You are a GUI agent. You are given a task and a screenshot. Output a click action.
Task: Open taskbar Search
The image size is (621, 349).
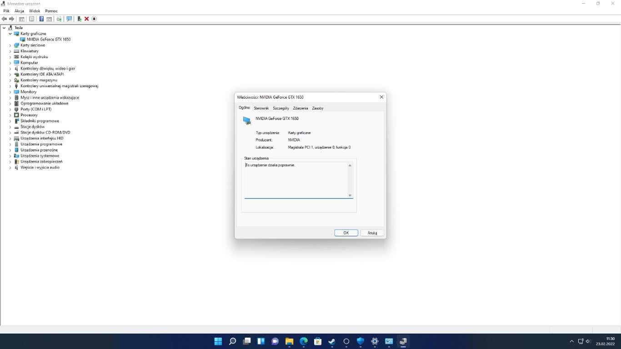[x=232, y=341]
